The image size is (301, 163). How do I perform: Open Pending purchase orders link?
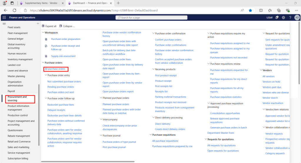pos(61,87)
